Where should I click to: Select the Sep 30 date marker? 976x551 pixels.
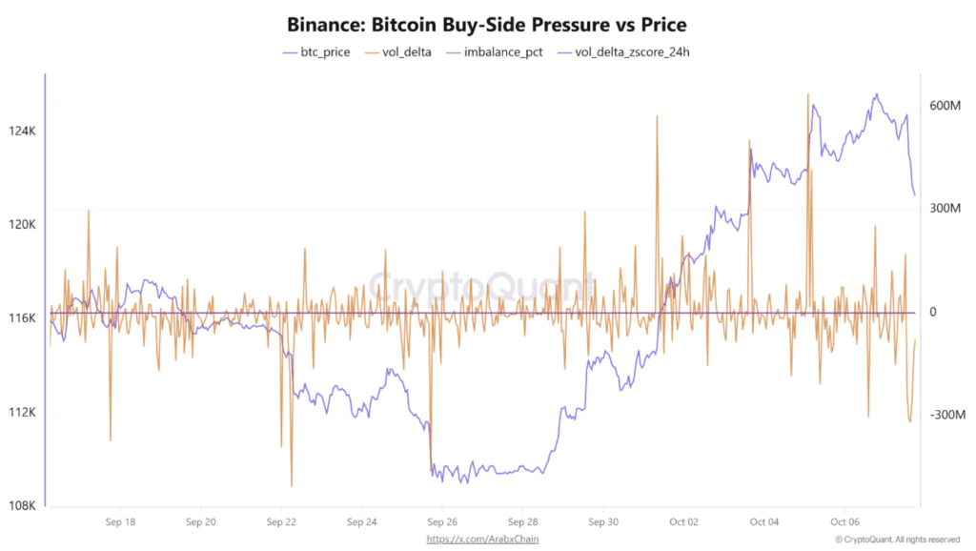(x=603, y=522)
